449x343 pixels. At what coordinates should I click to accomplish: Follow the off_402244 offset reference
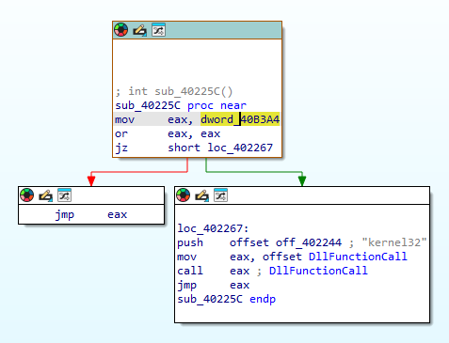coord(309,242)
